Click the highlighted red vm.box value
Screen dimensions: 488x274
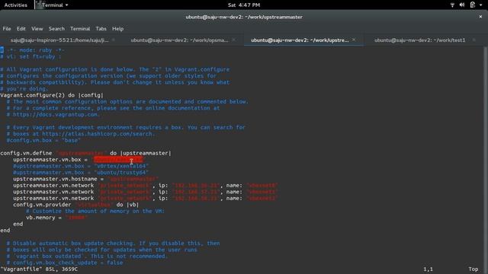[118, 160]
